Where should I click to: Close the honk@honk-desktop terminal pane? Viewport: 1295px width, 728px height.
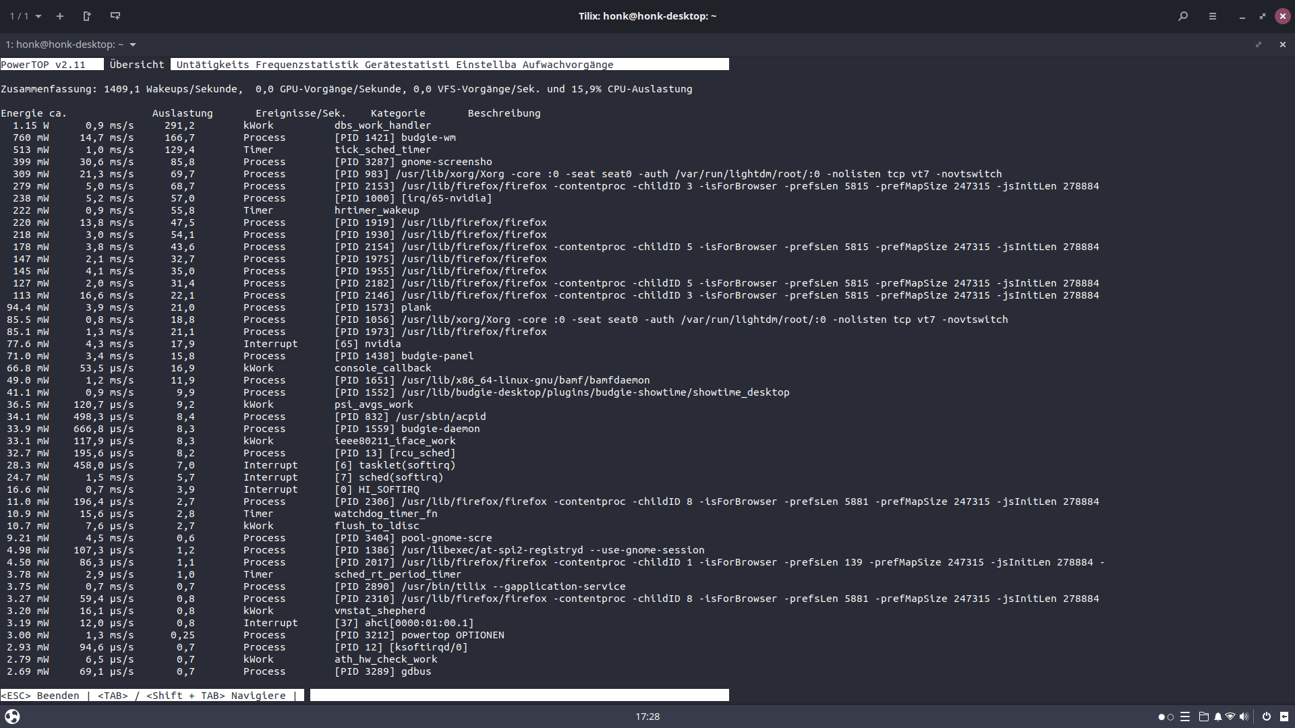(1283, 44)
